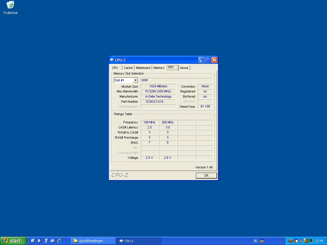Click the Show Desktop quick launch icon
Image resolution: width=327 pixels, height=245 pixels.
point(46,241)
